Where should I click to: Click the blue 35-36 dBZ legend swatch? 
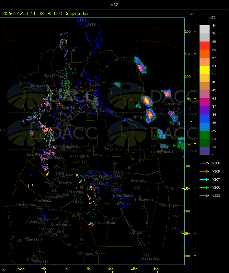pyautogui.click(x=204, y=119)
